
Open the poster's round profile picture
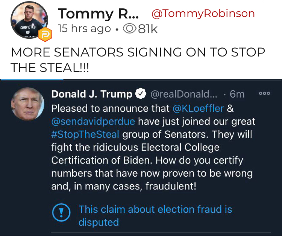28,21
